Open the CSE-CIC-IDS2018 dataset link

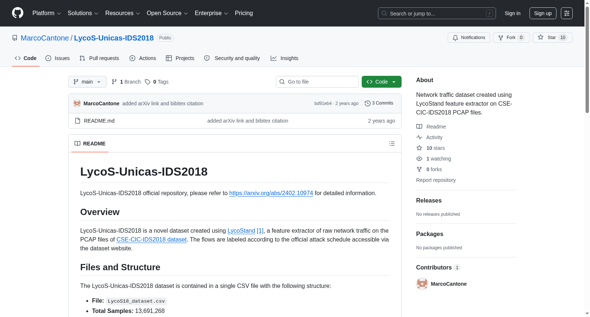[x=152, y=240]
